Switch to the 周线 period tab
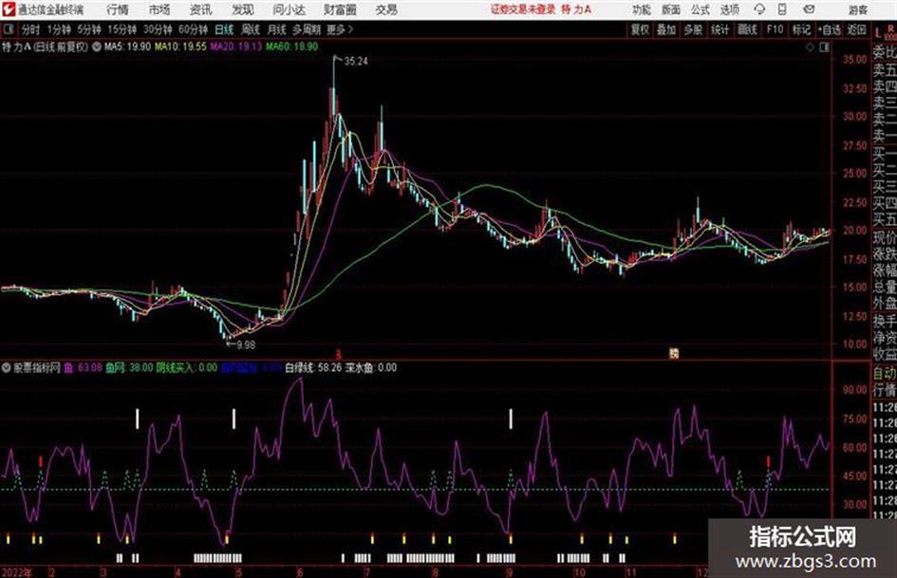This screenshot has height=578, width=897. 251,29
